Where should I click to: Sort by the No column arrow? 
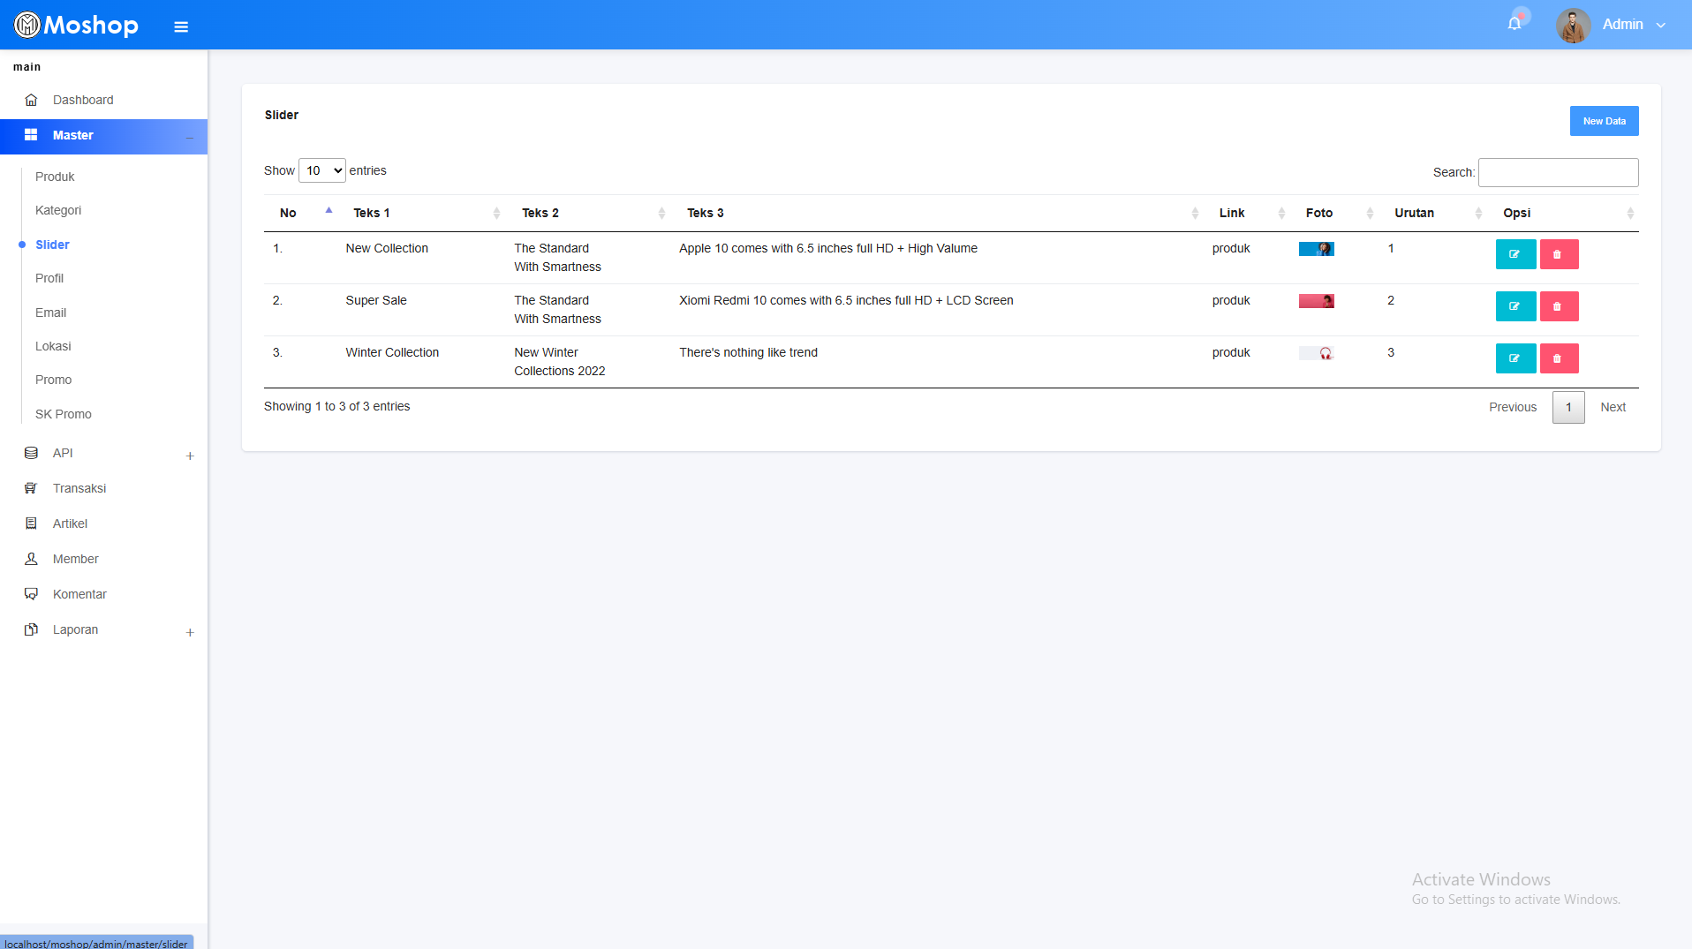(329, 212)
